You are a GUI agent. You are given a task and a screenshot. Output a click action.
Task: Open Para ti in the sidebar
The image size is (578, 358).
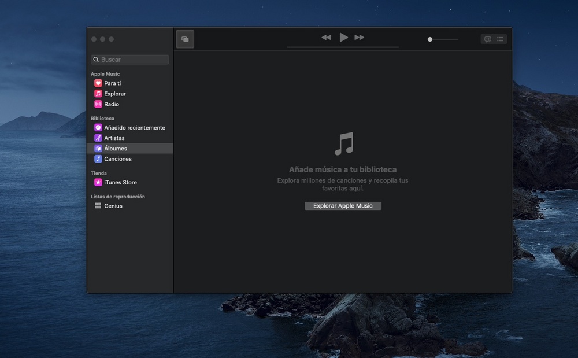point(129,83)
